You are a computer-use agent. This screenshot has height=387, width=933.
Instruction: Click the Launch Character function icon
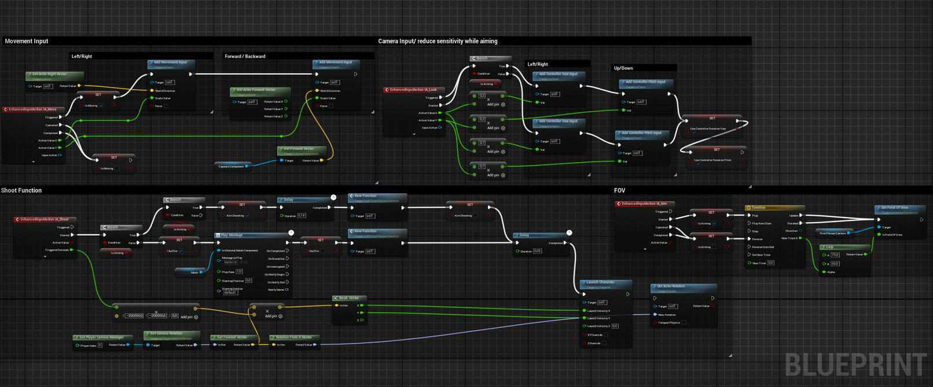tap(583, 282)
